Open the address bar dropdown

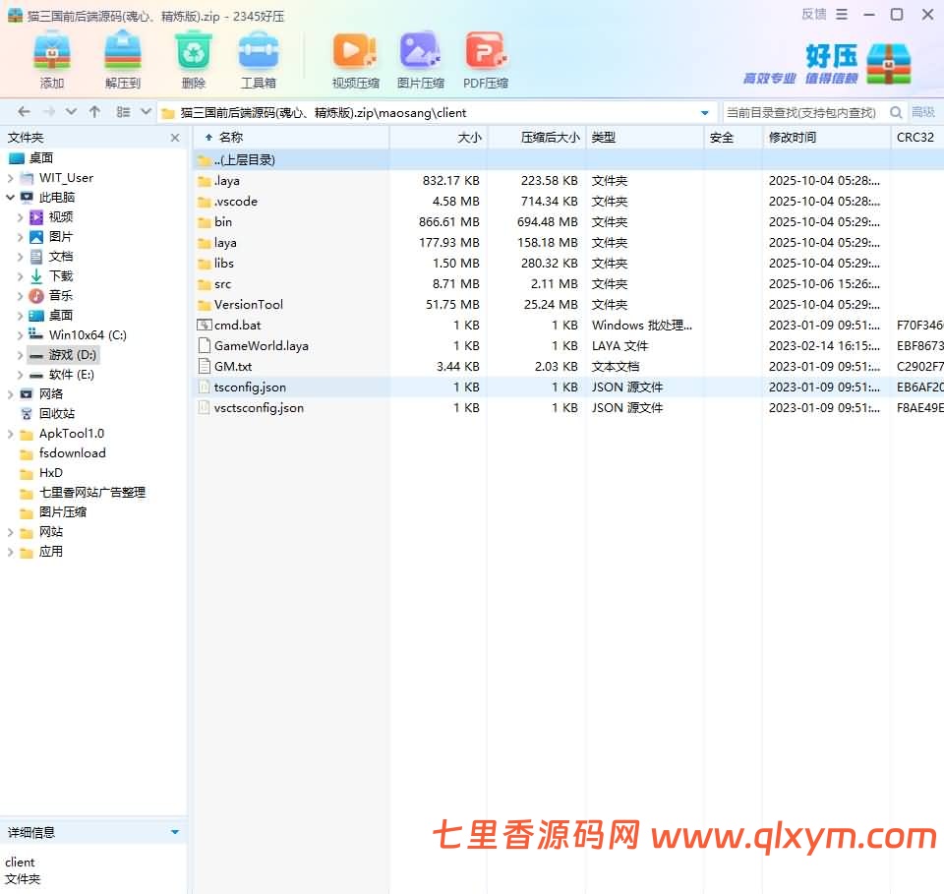(706, 112)
